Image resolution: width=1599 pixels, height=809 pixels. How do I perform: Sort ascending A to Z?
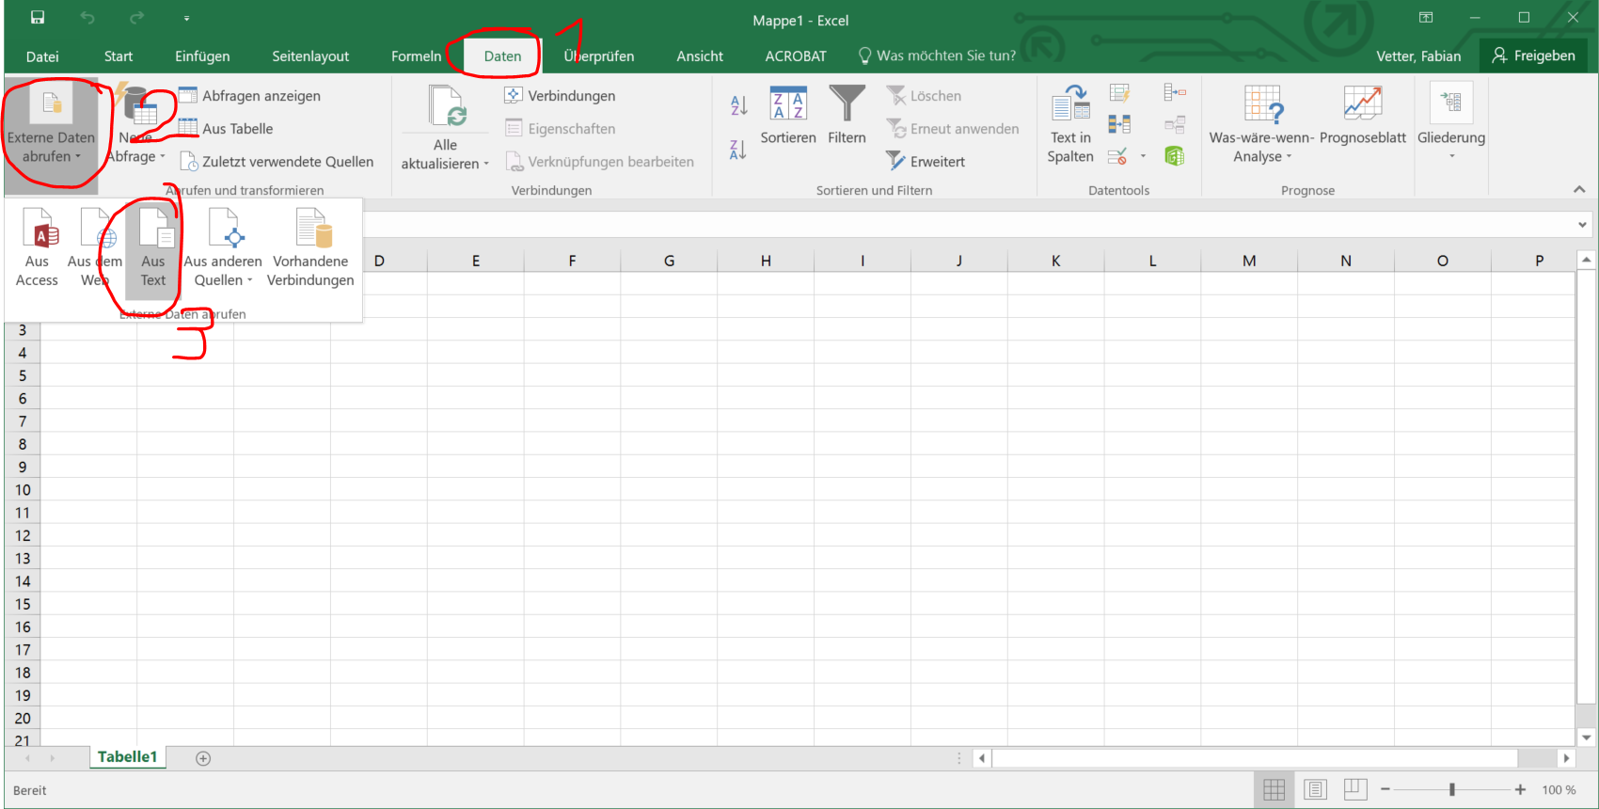coord(739,105)
